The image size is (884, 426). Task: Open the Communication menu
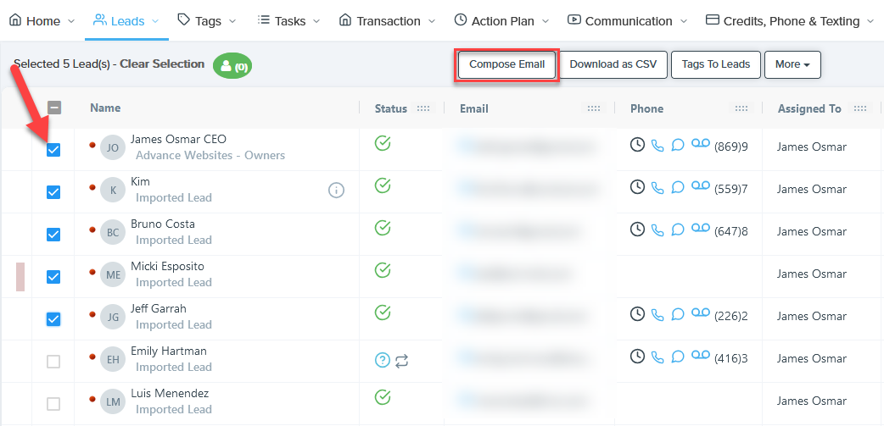pos(627,20)
